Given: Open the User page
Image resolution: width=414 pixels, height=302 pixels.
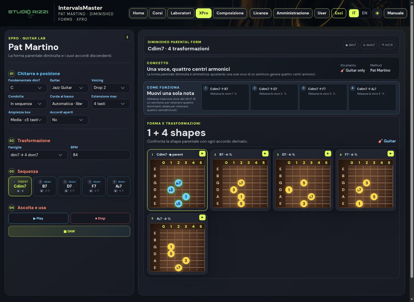Looking at the screenshot, I should [x=322, y=13].
